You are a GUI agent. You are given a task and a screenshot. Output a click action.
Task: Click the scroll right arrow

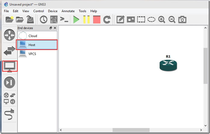click(x=201, y=130)
